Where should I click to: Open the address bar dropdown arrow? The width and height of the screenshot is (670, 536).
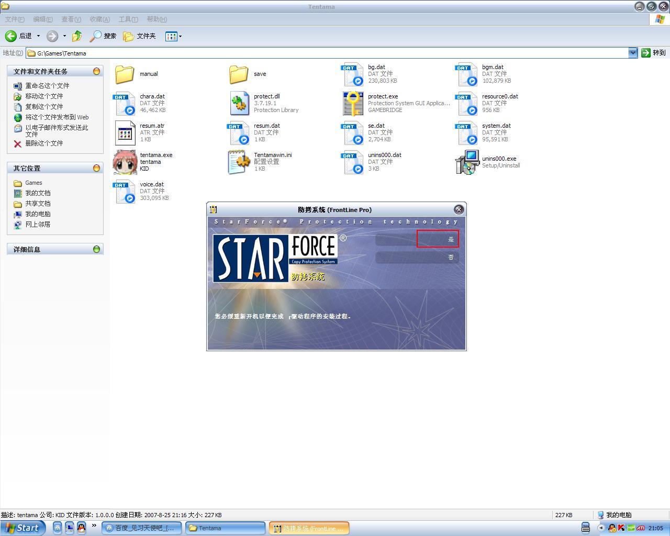633,53
